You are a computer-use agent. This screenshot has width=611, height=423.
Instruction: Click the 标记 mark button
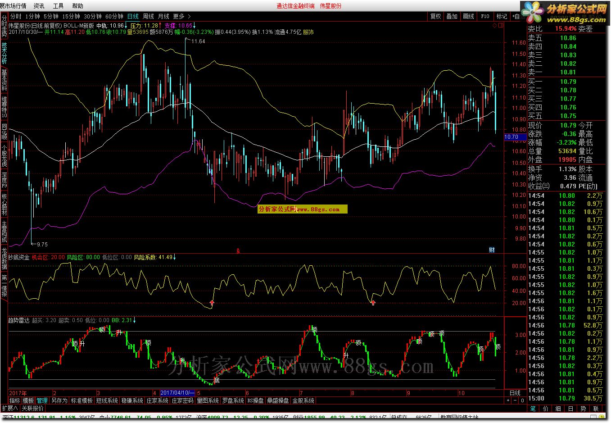coord(502,16)
